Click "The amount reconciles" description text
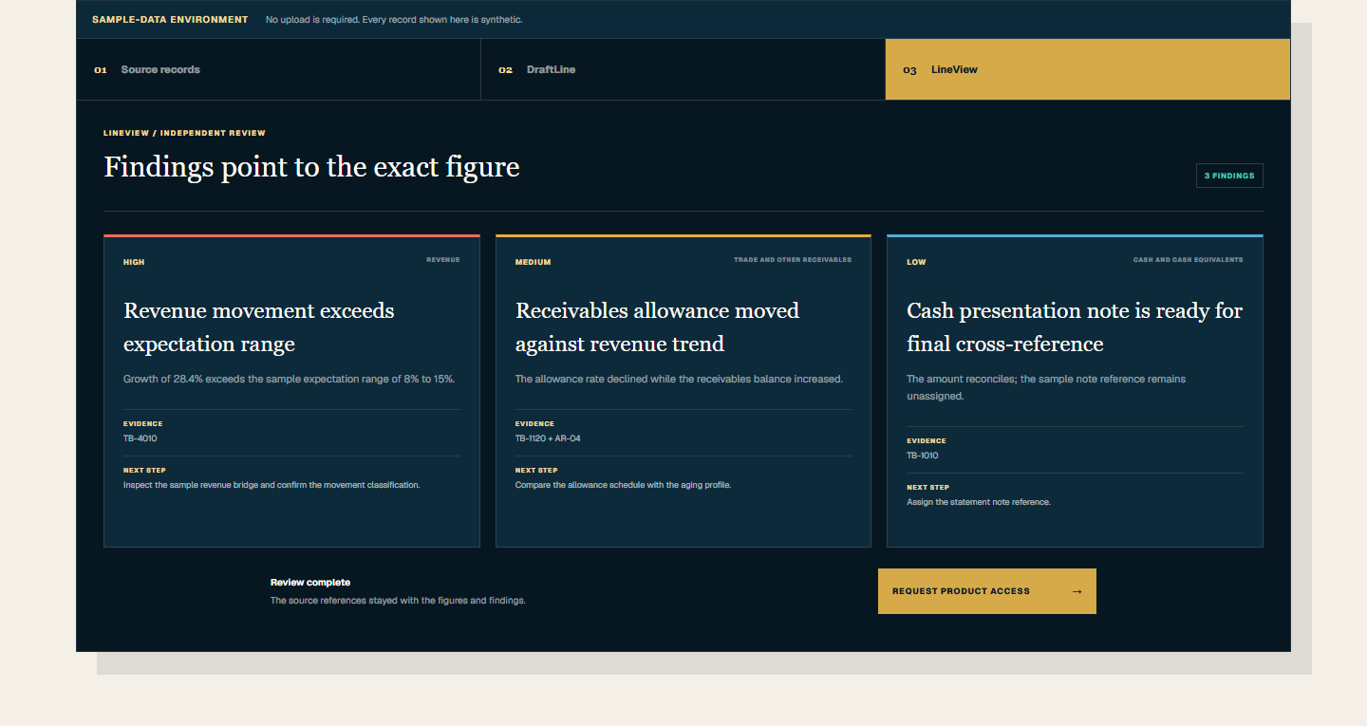 click(x=1046, y=387)
